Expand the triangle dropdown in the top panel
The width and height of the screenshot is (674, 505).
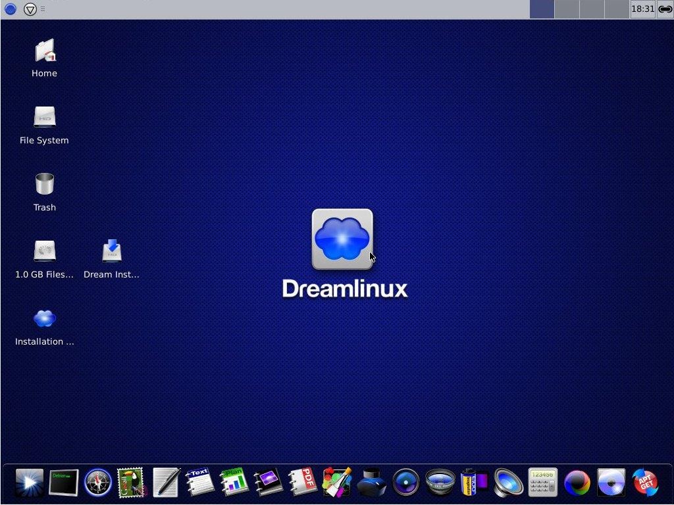coord(30,9)
